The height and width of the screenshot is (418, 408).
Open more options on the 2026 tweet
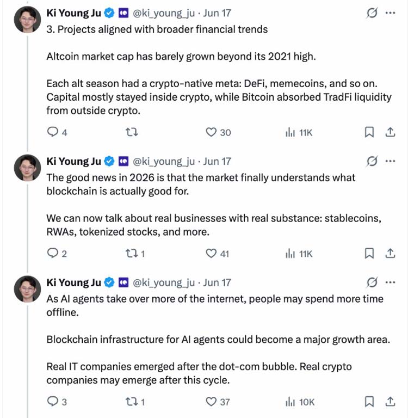391,161
